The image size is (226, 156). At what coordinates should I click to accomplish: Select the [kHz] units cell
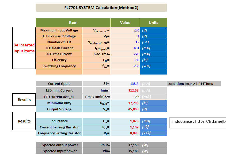click(x=153, y=66)
